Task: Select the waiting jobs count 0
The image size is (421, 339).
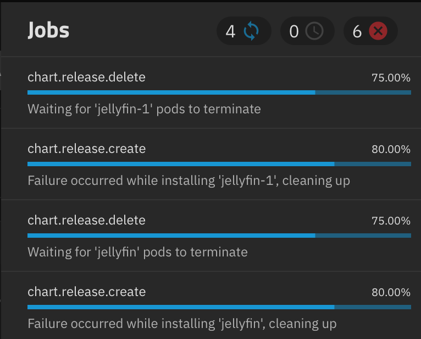Action: click(x=294, y=31)
